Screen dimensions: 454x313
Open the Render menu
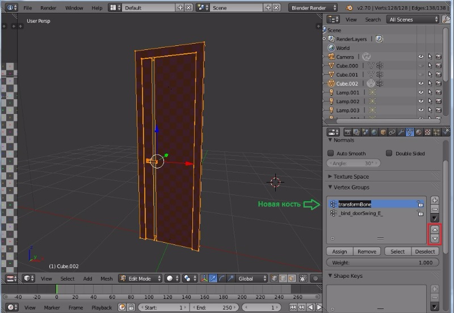click(48, 8)
